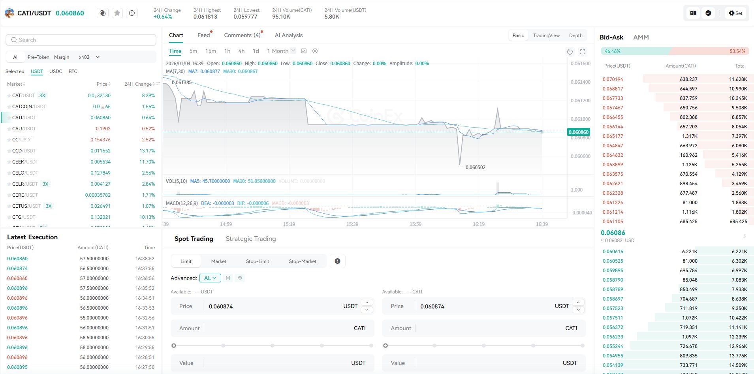Star the CELO/USDT market row
This screenshot has height=374, width=754.
click(9, 173)
